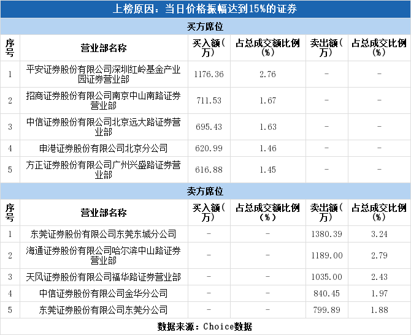The image size is (411, 335).
Task: Select buy ratio value 1.63
Action: (267, 127)
